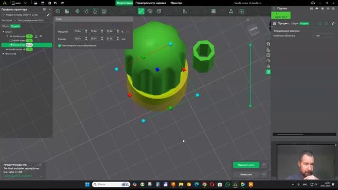Click the view orientation cube in viewport

pos(253,30)
